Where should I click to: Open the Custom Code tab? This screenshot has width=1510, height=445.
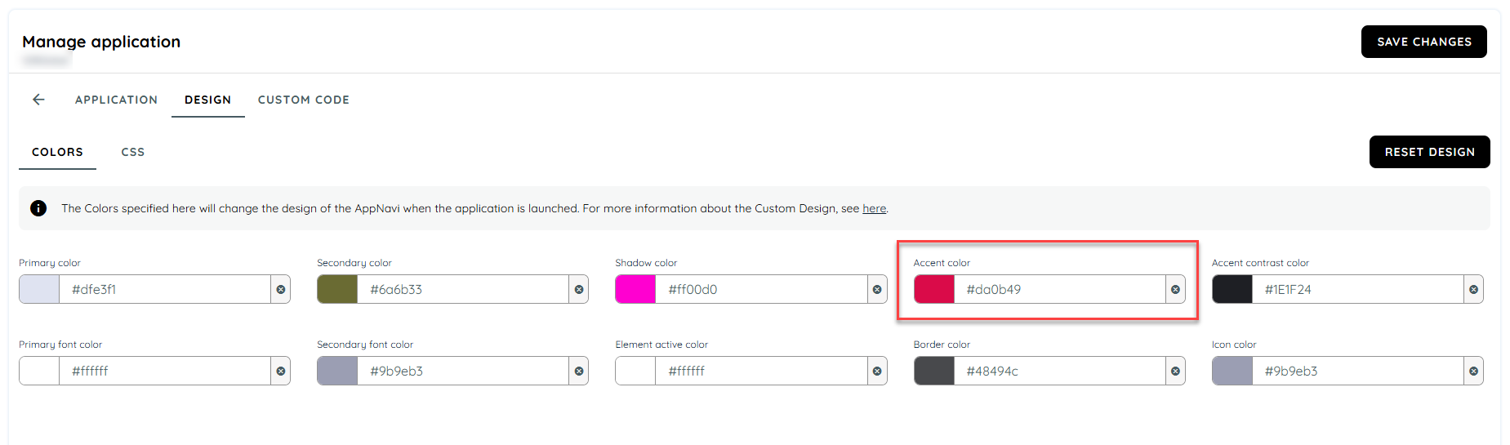tap(304, 100)
